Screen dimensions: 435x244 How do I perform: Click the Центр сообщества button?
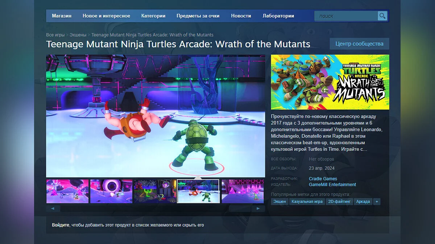point(359,44)
